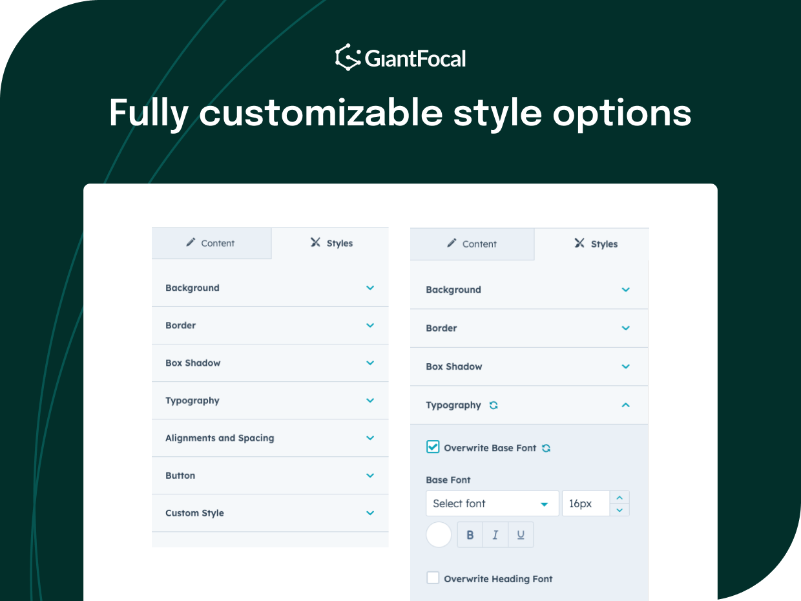Open the Select font dropdown
The height and width of the screenshot is (601, 801).
pos(492,503)
